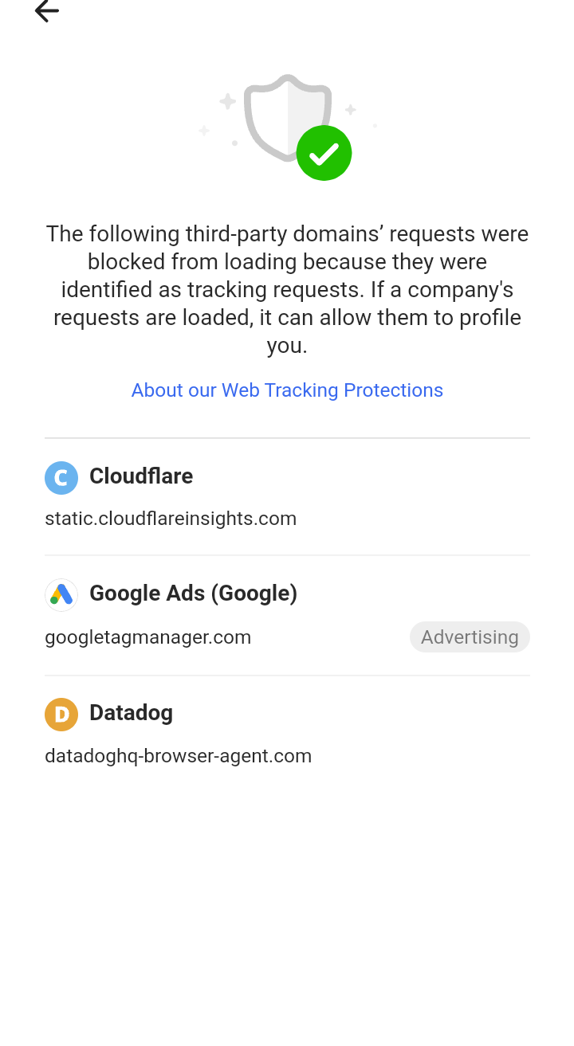Click the divider above the Datadog entry
This screenshot has height=1046, width=574.
point(287,676)
